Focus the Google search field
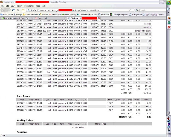The image size is (171, 137). click(x=153, y=10)
